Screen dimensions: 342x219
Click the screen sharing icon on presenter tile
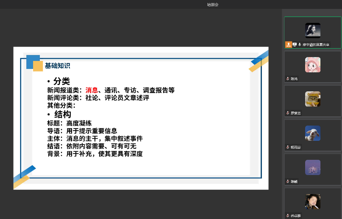(295, 44)
